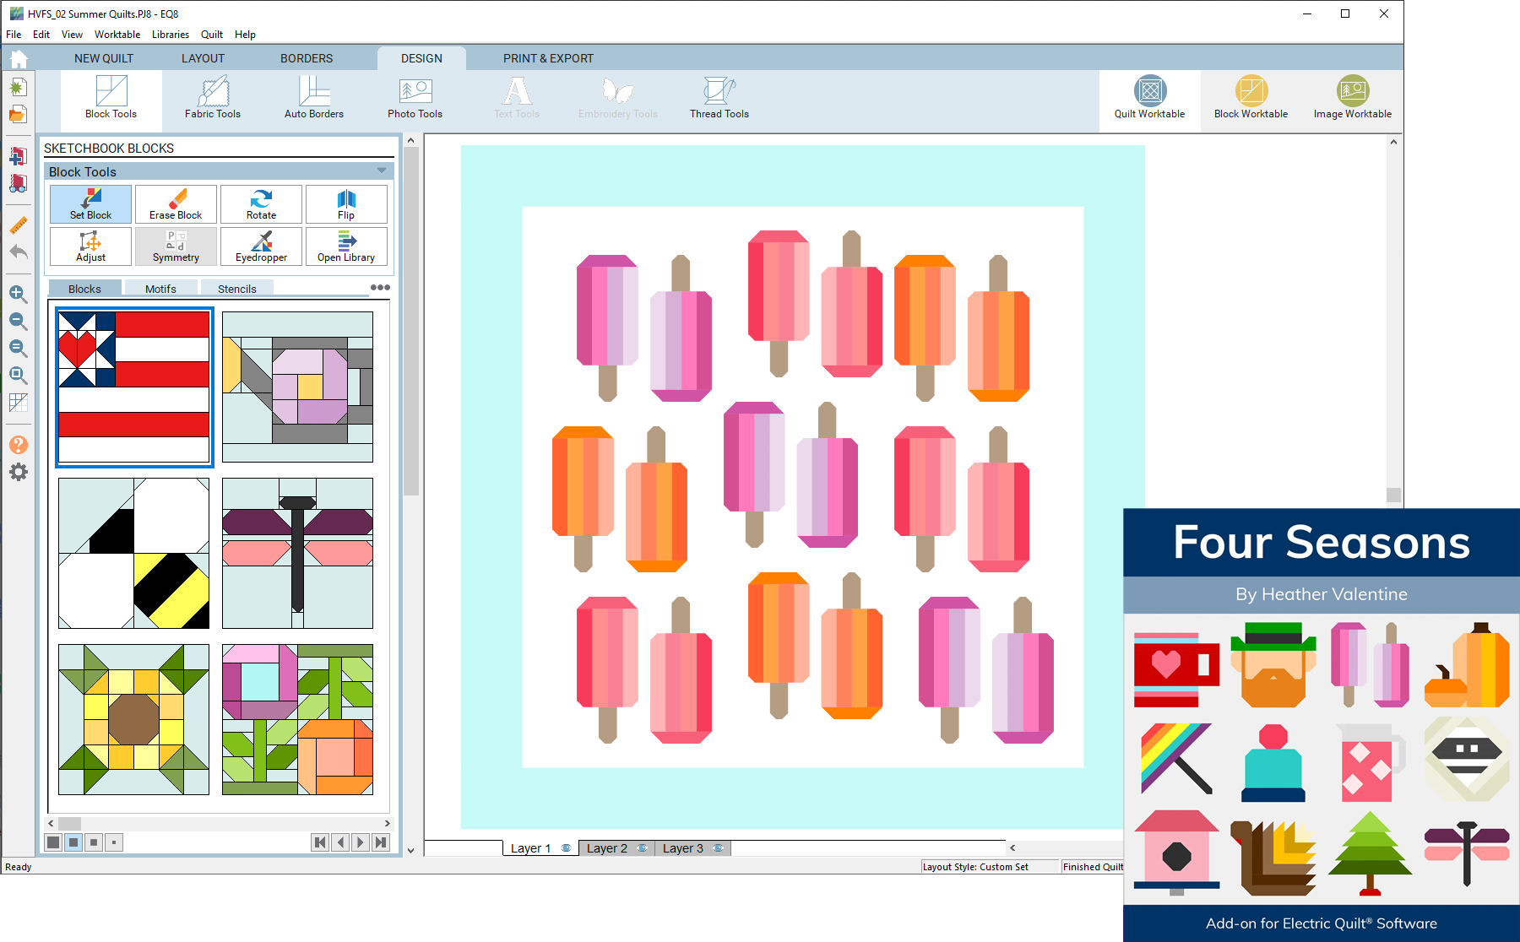Go to the Home screen icon
The height and width of the screenshot is (942, 1520).
point(19,58)
